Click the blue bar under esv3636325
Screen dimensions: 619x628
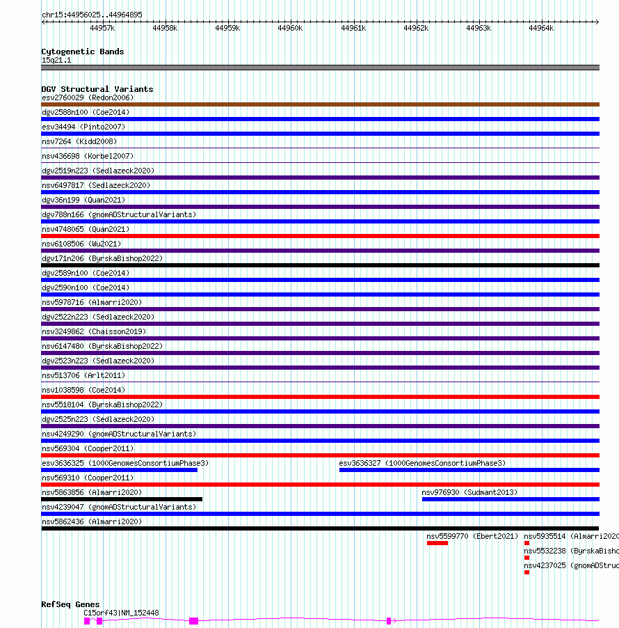(x=119, y=470)
